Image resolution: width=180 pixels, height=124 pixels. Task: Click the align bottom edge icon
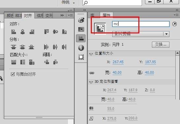click(64, 31)
